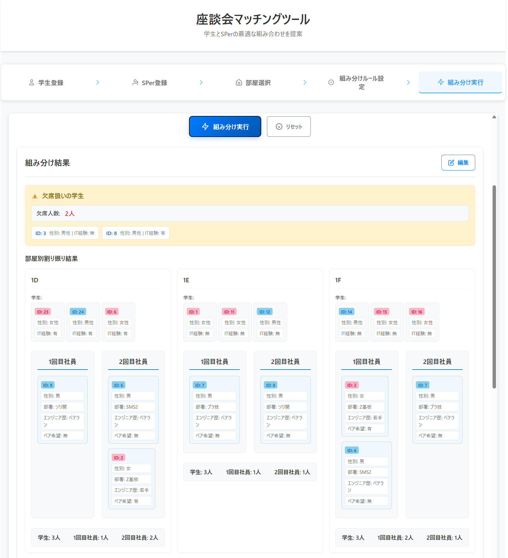Click the house icon beside 部屋選択
Image resolution: width=508 pixels, height=558 pixels.
[239, 83]
